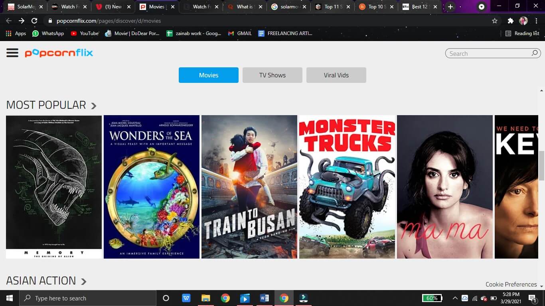Switch to the solarmo Google search tab
This screenshot has width=545, height=306.
[288, 7]
